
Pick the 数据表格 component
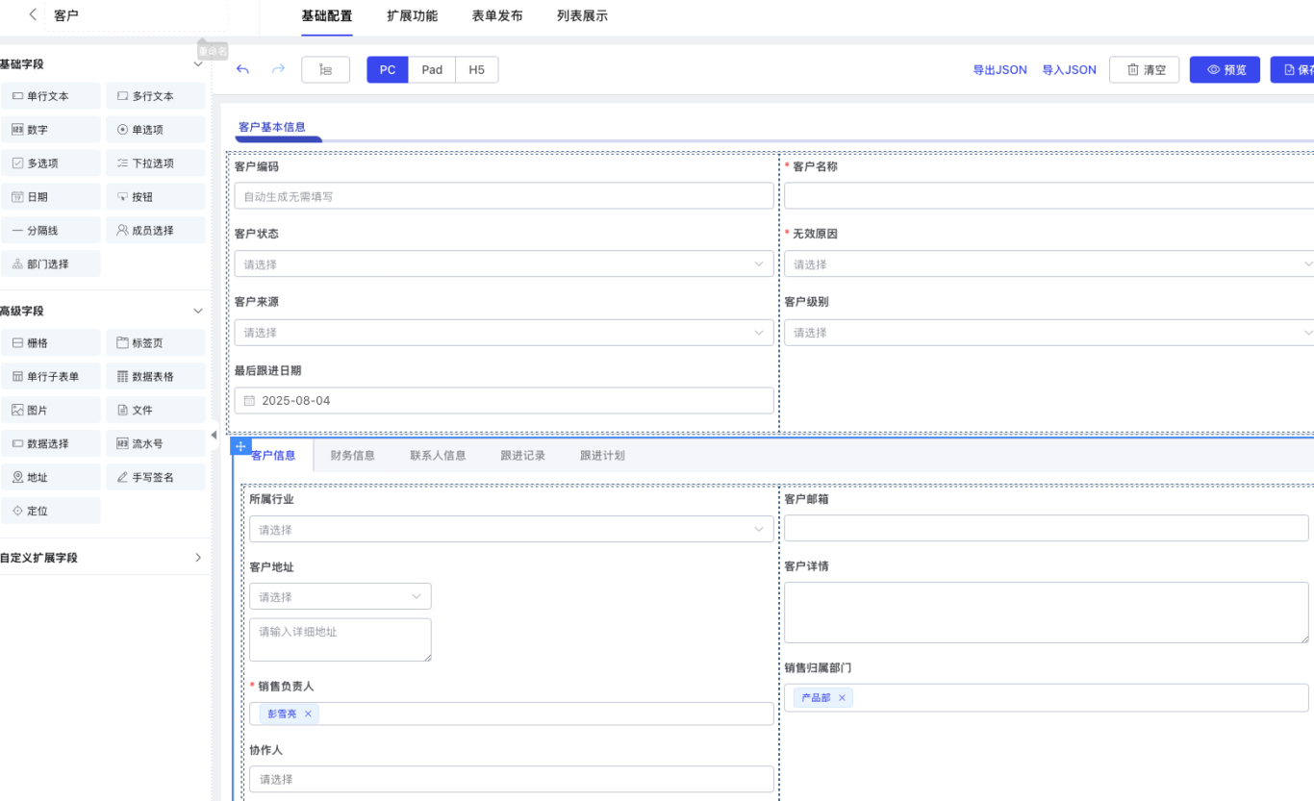coord(156,377)
